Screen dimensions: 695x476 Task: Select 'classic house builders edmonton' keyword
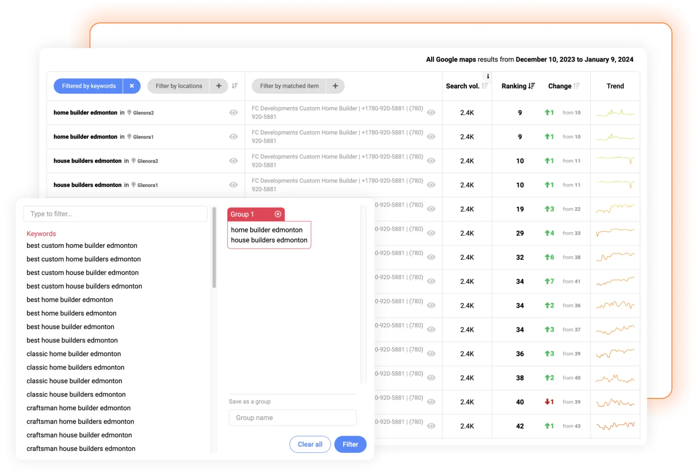pyautogui.click(x=76, y=395)
